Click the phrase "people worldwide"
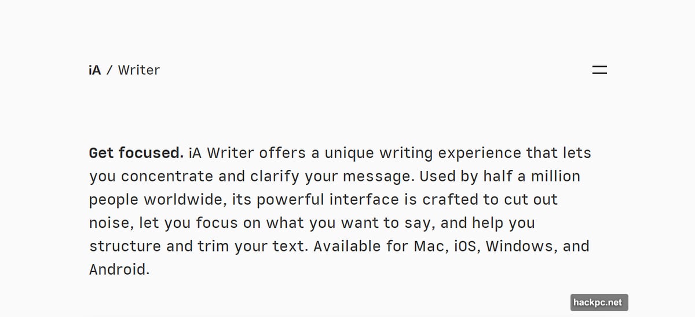 [156, 200]
